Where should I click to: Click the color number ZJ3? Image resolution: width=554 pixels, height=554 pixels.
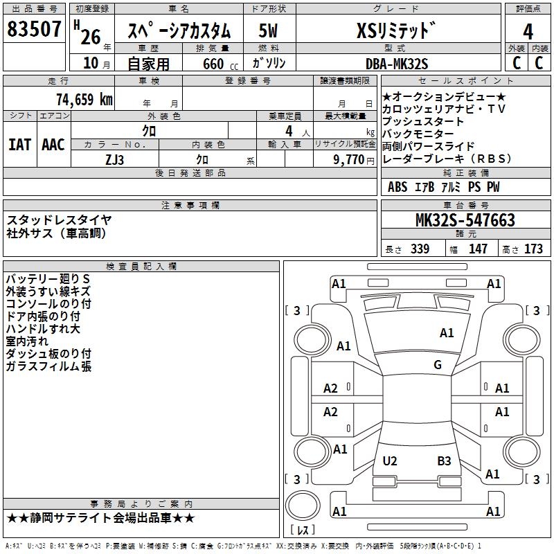[x=114, y=160]
